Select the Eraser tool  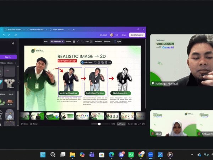68,42
